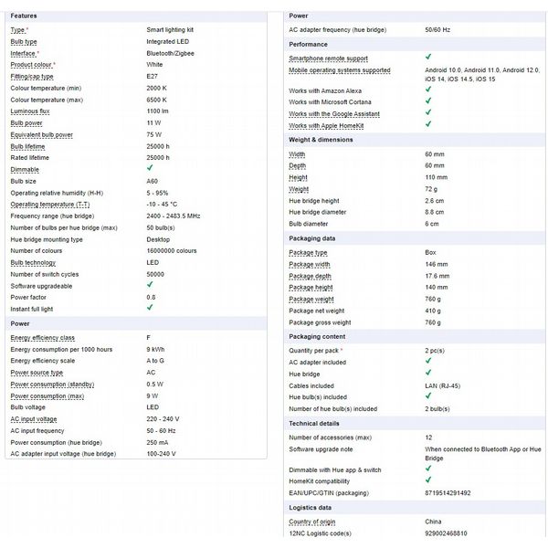548x548 pixels.
Task: Click the Package width label link
Action: pos(310,263)
